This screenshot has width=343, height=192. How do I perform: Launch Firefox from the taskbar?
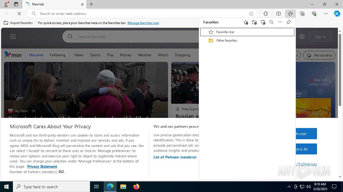136,187
